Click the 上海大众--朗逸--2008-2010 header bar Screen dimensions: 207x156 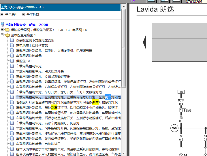[x=61, y=7]
